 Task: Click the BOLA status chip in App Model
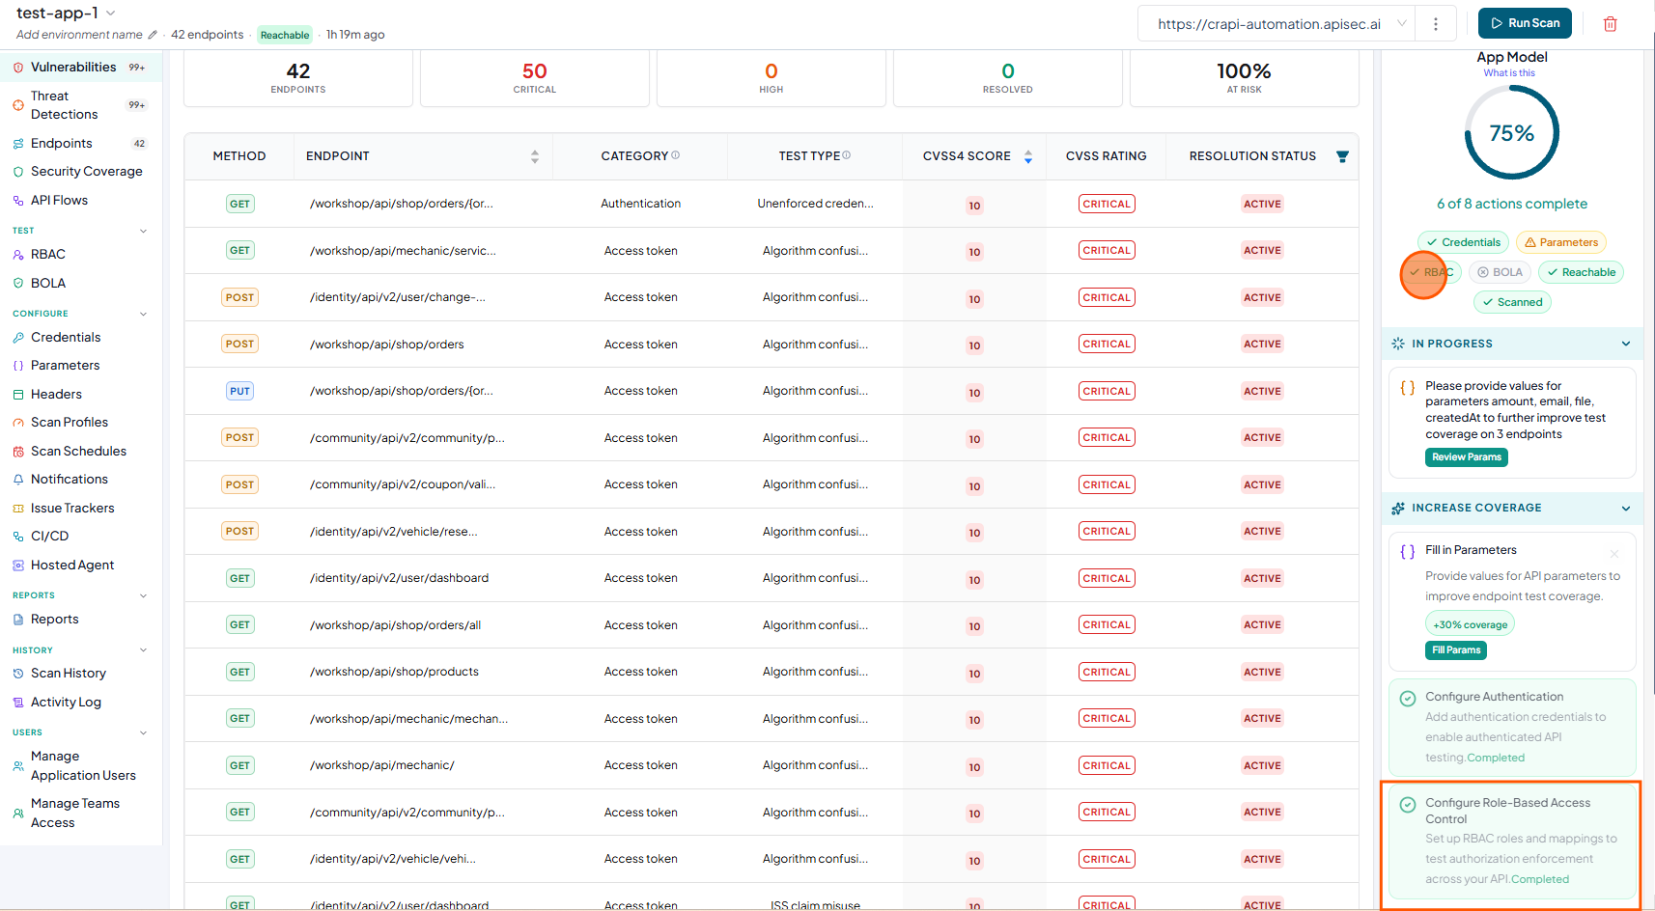click(x=1500, y=272)
